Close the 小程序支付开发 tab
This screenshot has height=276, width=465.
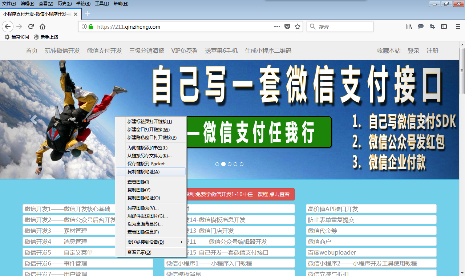click(76, 14)
